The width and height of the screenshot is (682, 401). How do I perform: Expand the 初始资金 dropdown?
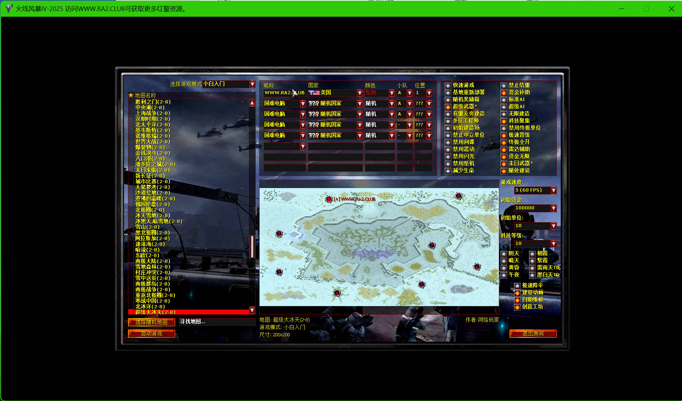(554, 208)
